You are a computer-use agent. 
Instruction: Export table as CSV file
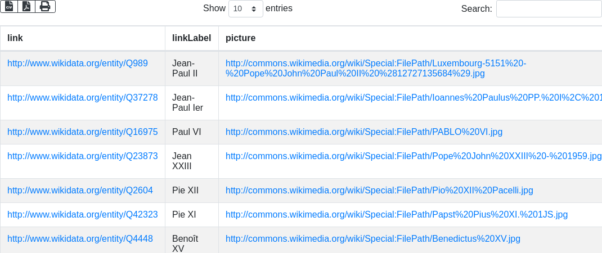pos(8,6)
